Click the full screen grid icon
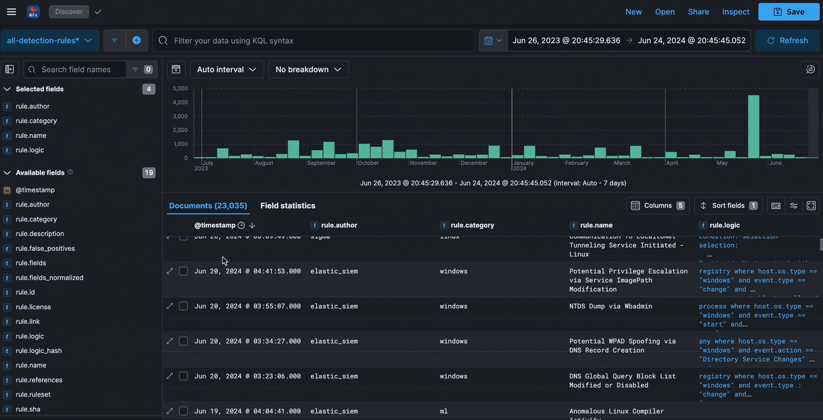823x420 pixels. (812, 206)
